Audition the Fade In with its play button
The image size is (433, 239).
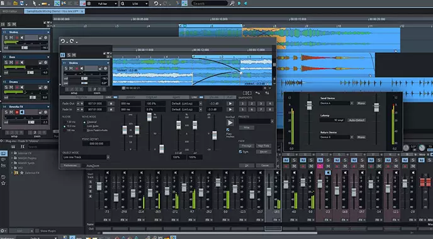coord(230,109)
